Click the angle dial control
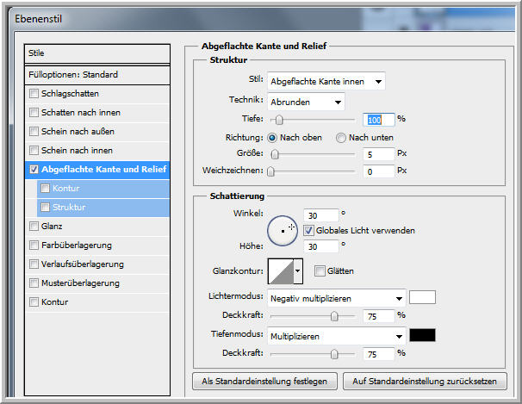 point(283,231)
